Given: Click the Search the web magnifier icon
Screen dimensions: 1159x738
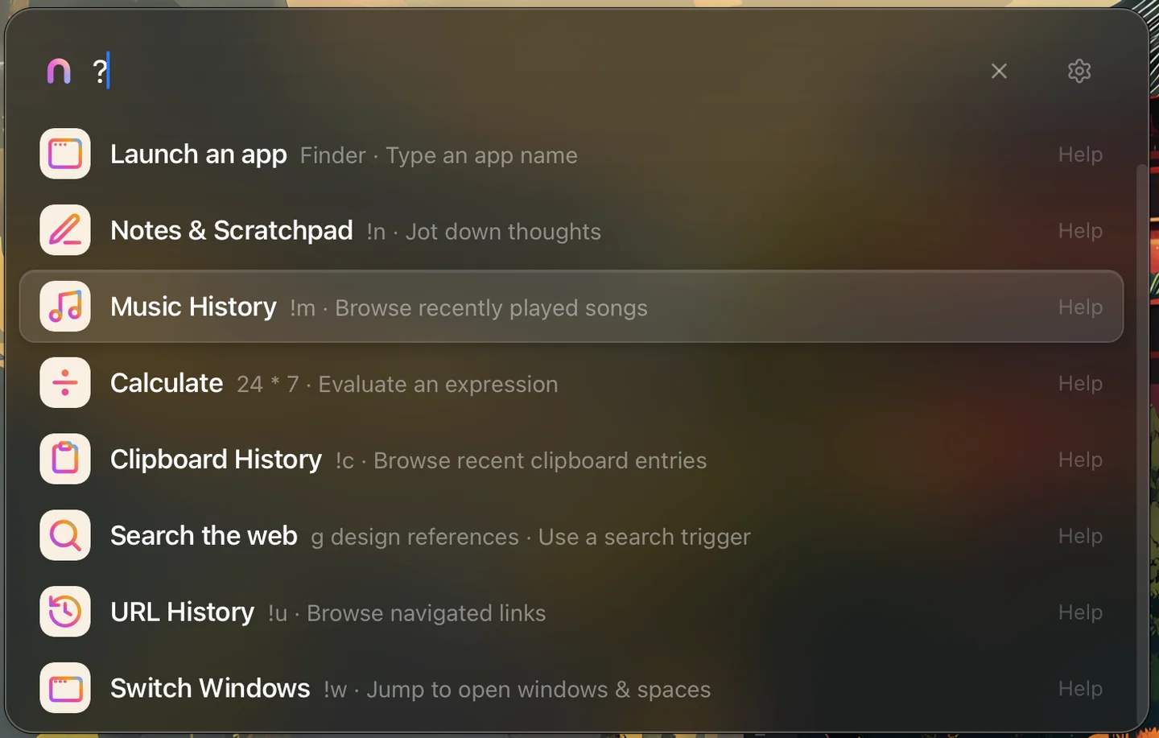Looking at the screenshot, I should (x=65, y=535).
